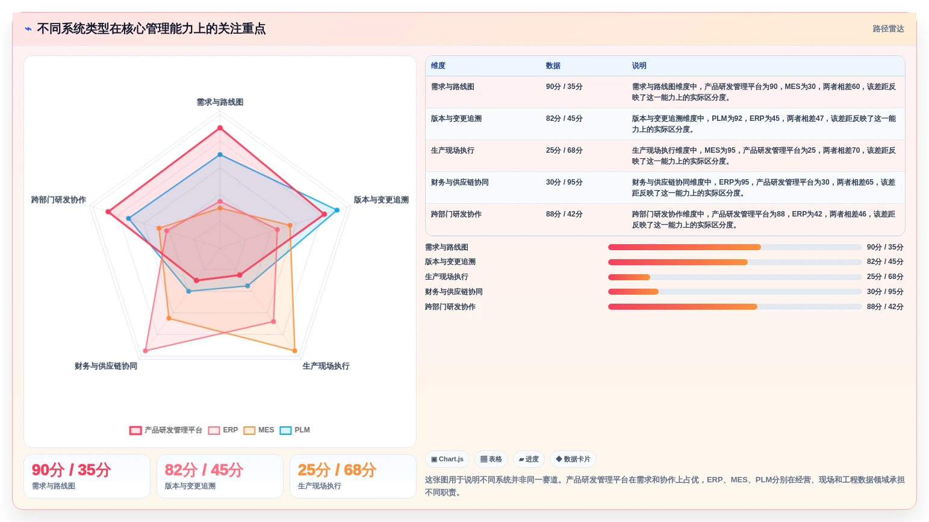The image size is (929, 522).
Task: Click the 数据卡片 tag chip
Action: [x=573, y=459]
